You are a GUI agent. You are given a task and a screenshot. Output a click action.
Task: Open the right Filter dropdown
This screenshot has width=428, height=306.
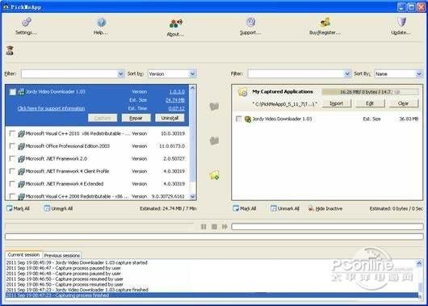pyautogui.click(x=347, y=74)
